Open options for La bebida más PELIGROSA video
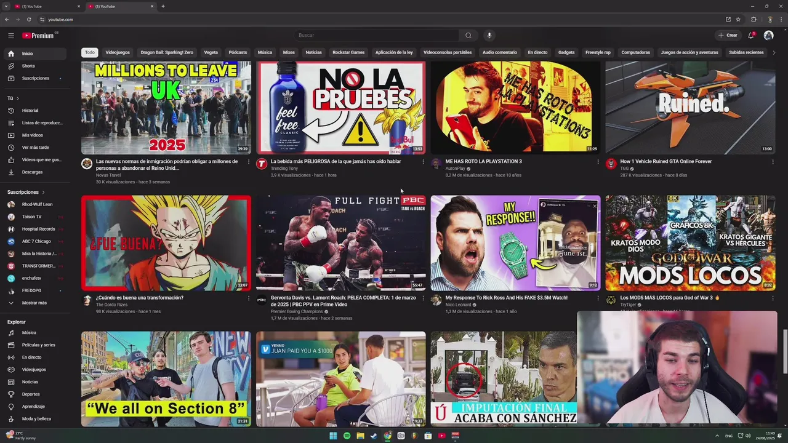The width and height of the screenshot is (788, 443). (423, 162)
